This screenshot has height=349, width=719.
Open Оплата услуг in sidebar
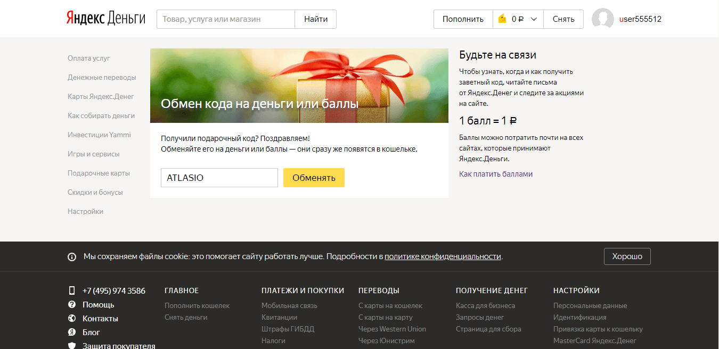[x=89, y=59]
